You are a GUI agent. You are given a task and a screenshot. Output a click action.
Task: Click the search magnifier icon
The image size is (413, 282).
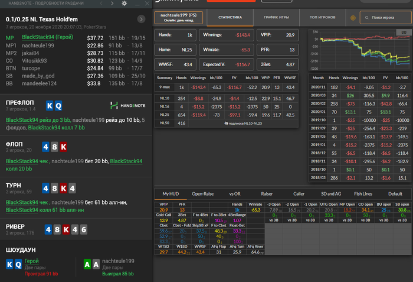point(366,18)
